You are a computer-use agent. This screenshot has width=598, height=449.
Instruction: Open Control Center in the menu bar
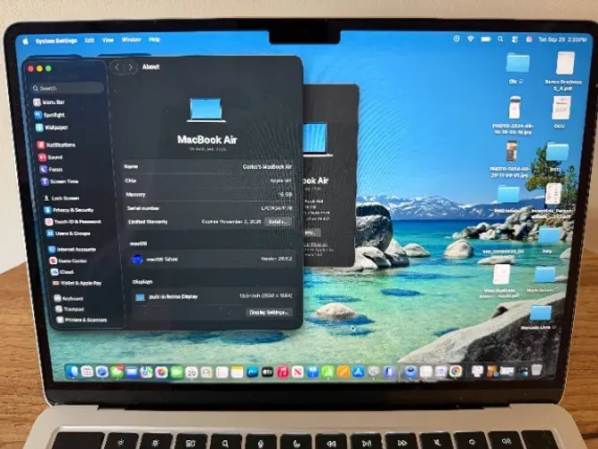point(515,40)
